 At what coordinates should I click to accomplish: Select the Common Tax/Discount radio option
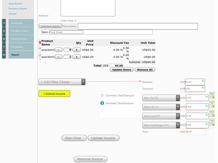102,95
